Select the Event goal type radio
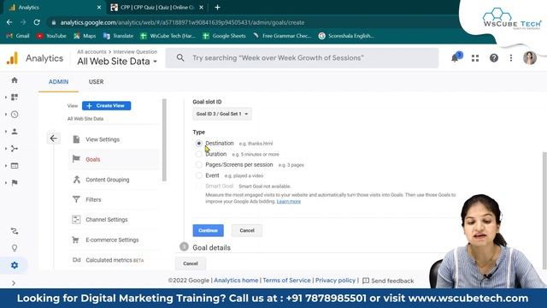Screen dimensions: 547x308 pos(199,175)
